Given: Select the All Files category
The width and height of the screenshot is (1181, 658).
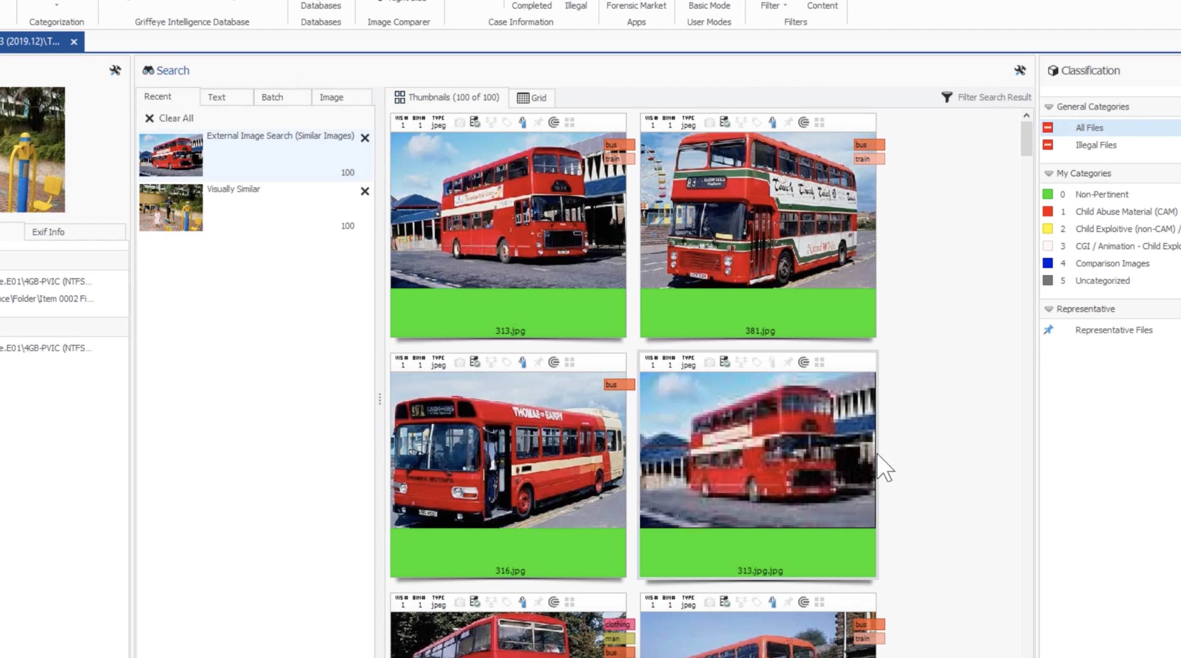Looking at the screenshot, I should [x=1111, y=127].
